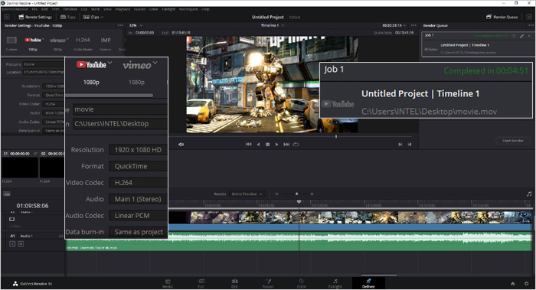Solo the Audio 1 track
Viewport: 536px width, 290px height.
(12, 244)
